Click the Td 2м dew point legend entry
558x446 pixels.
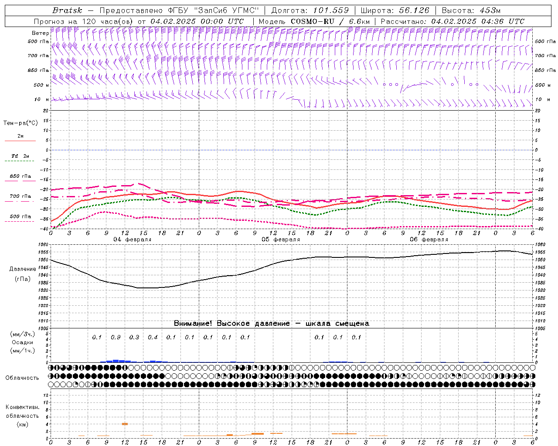click(x=20, y=156)
